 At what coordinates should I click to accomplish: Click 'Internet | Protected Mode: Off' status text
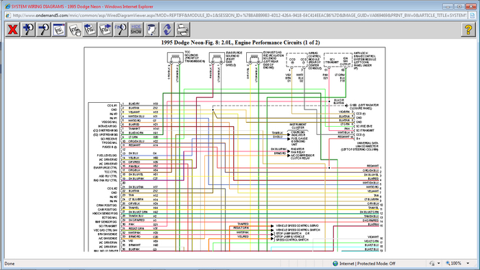tap(368, 263)
